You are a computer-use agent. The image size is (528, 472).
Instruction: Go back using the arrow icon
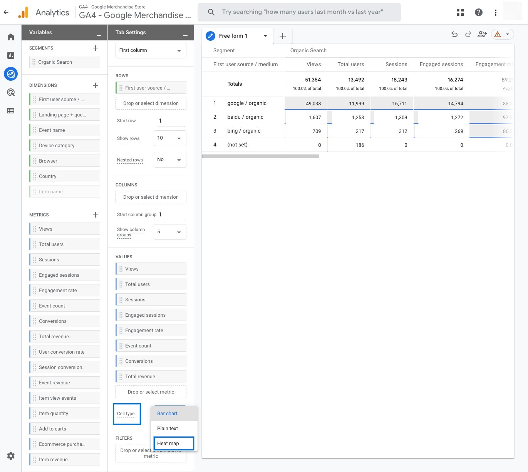(6, 12)
